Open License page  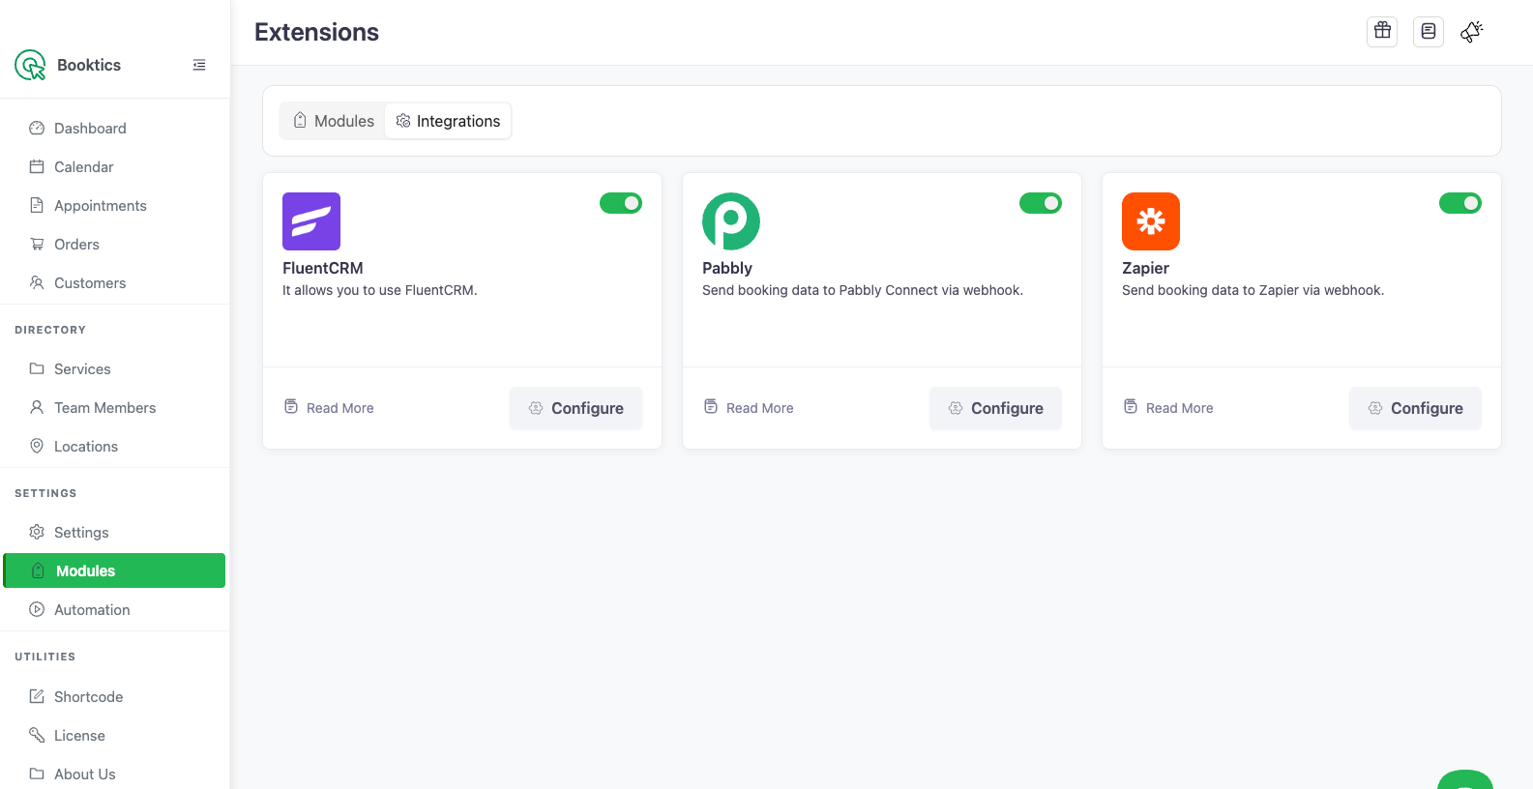[x=114, y=735]
